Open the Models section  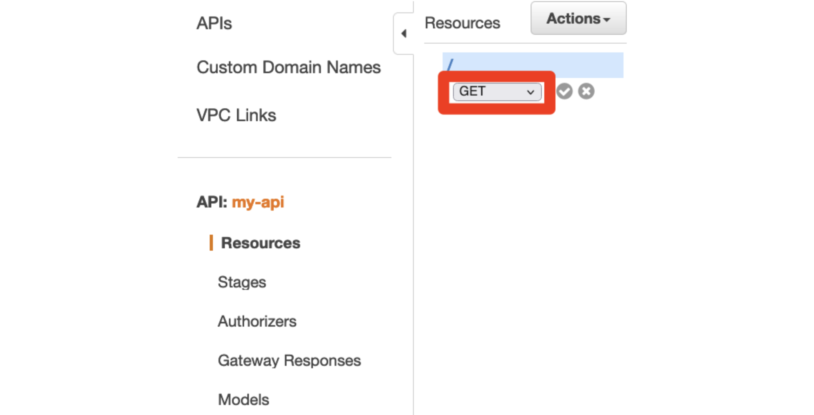(243, 399)
